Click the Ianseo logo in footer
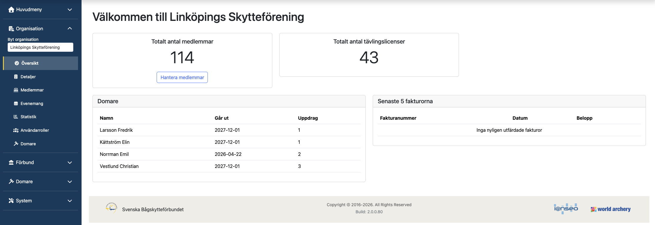655x225 pixels. click(x=566, y=209)
